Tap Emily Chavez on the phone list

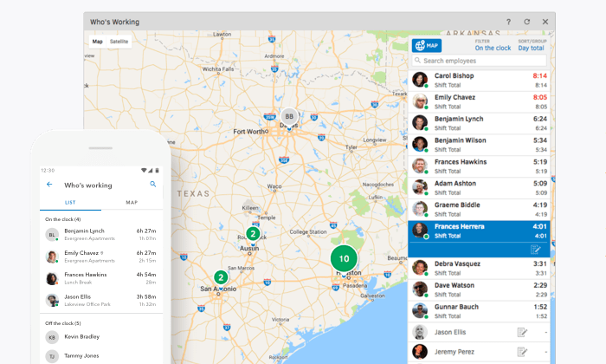click(x=101, y=257)
